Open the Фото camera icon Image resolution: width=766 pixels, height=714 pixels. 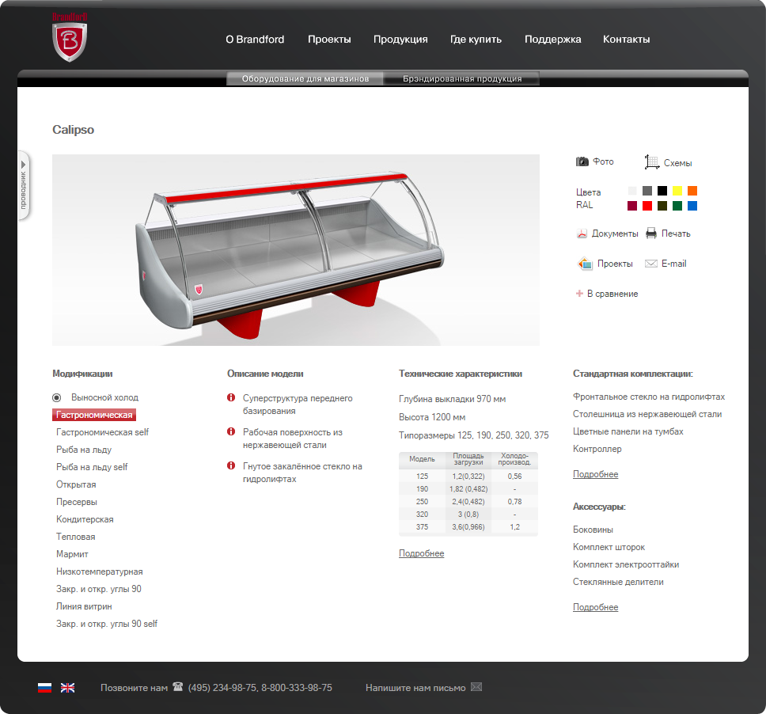pyautogui.click(x=582, y=161)
